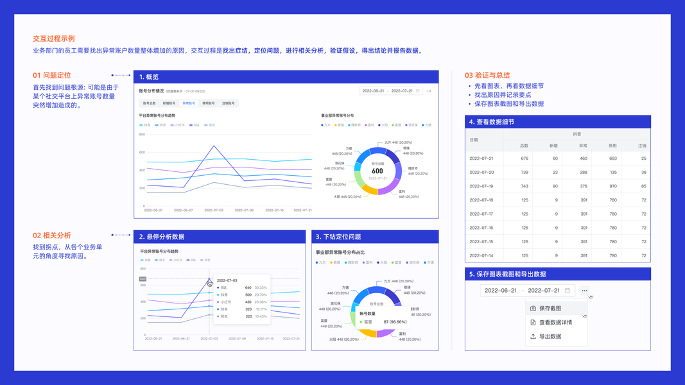Choose 查看数据详情 menu entry
This screenshot has width=685, height=385.
click(x=556, y=322)
